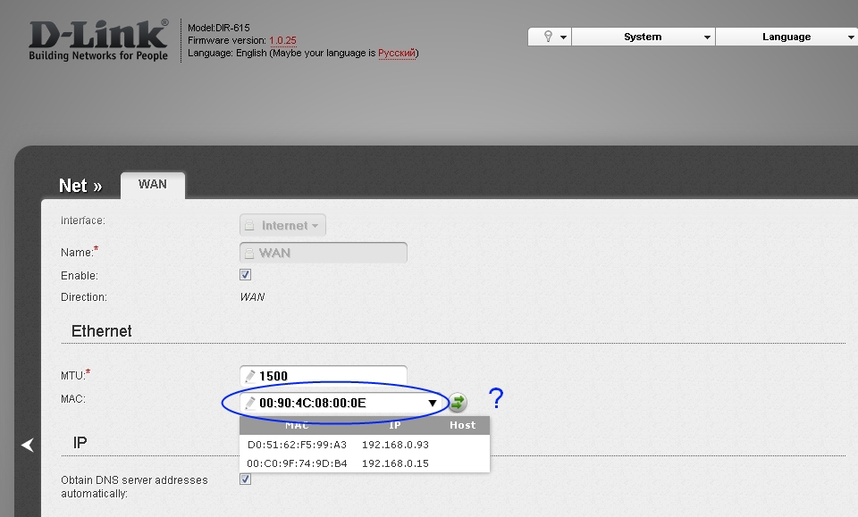
Task: Open the lightbulb hints dropdown
Action: tap(550, 37)
